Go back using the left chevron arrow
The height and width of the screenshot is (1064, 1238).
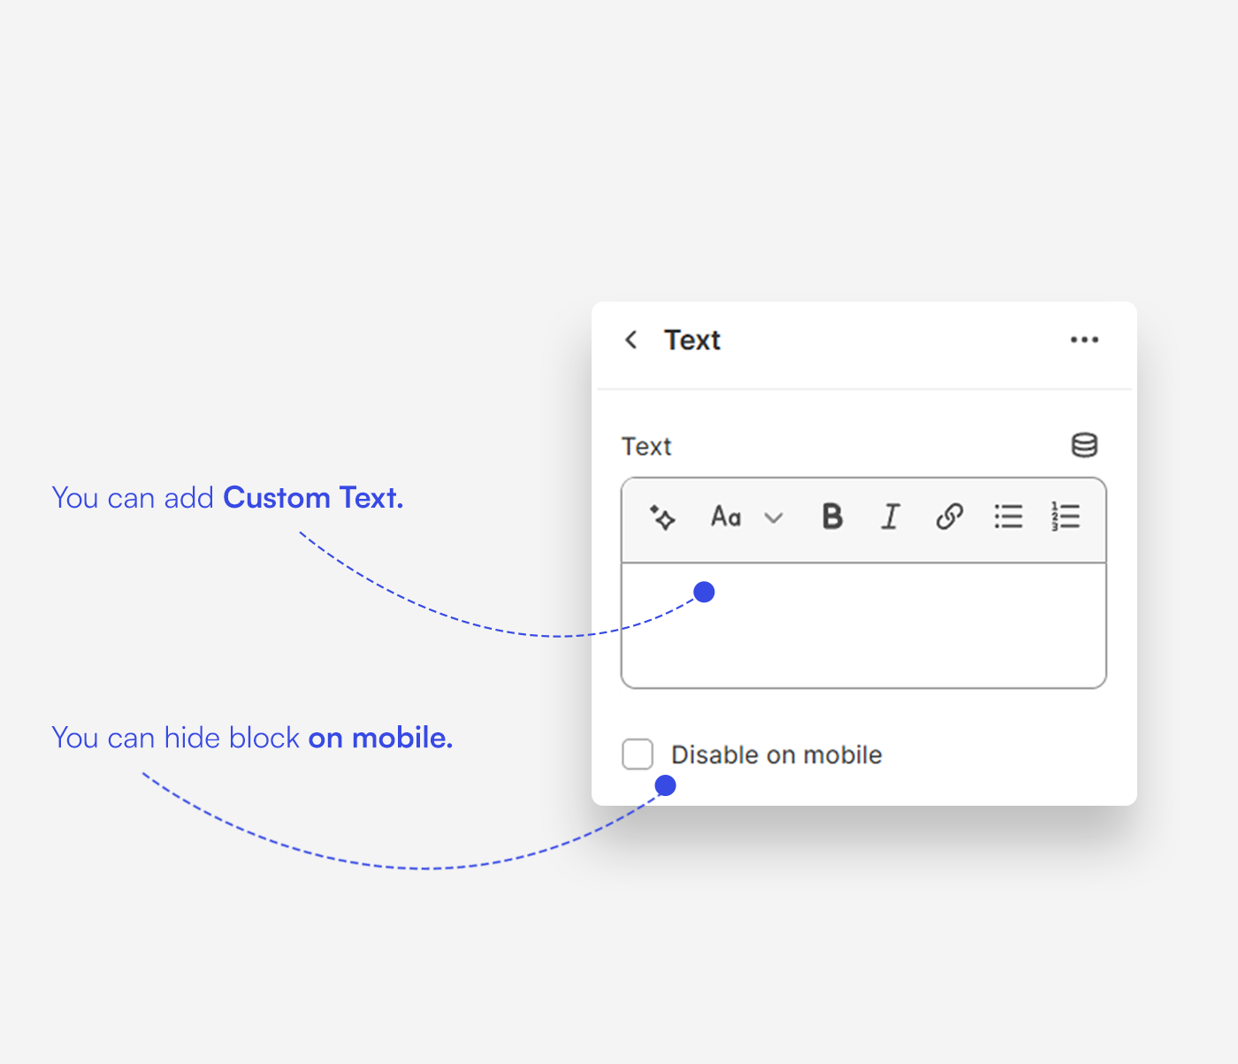[631, 340]
